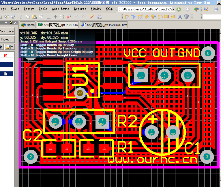
Task: Click the Rubber stamp paste icon
Action: 41,17
